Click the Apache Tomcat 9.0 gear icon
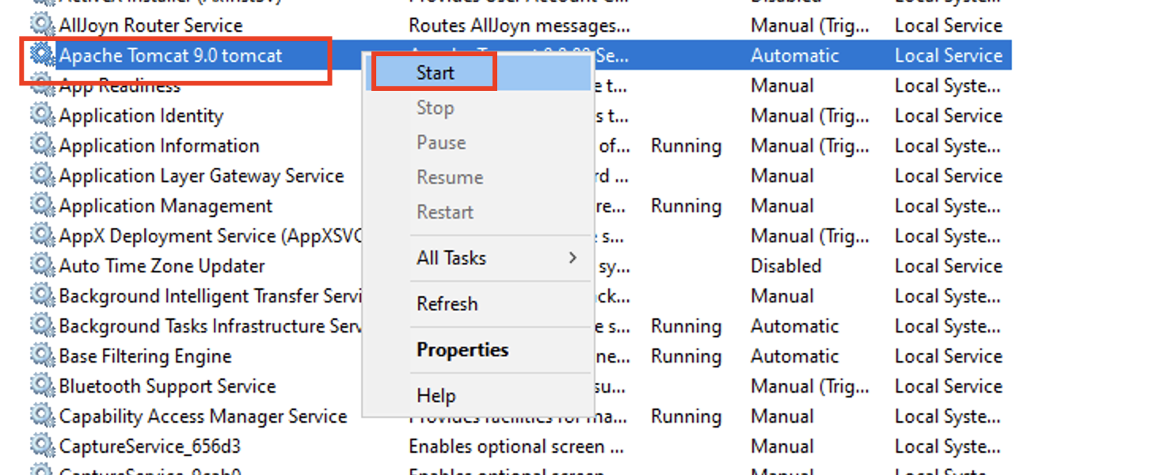This screenshot has height=475, width=1164. tap(42, 55)
